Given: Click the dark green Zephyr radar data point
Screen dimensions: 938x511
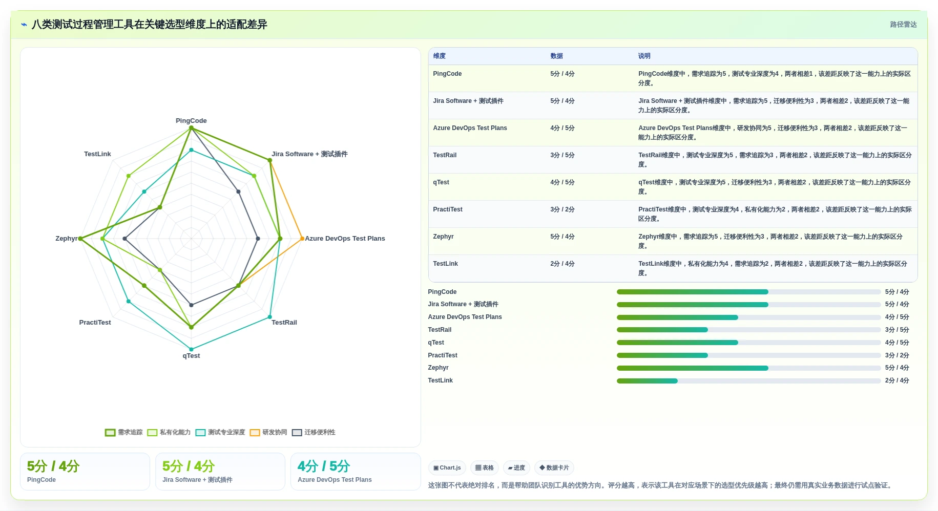Looking at the screenshot, I should coord(80,239).
